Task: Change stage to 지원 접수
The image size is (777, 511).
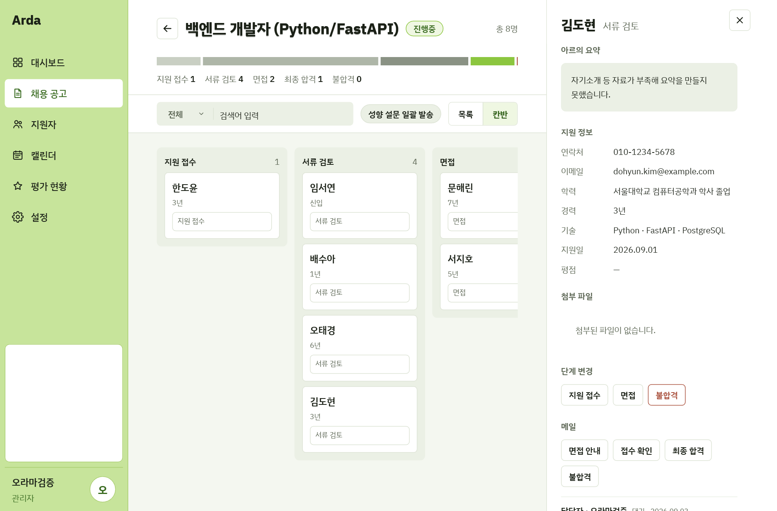Action: point(584,395)
